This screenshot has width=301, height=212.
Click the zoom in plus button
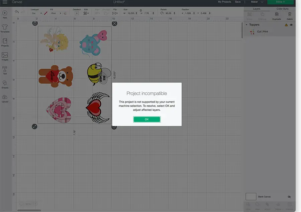pyautogui.click(x=36, y=204)
